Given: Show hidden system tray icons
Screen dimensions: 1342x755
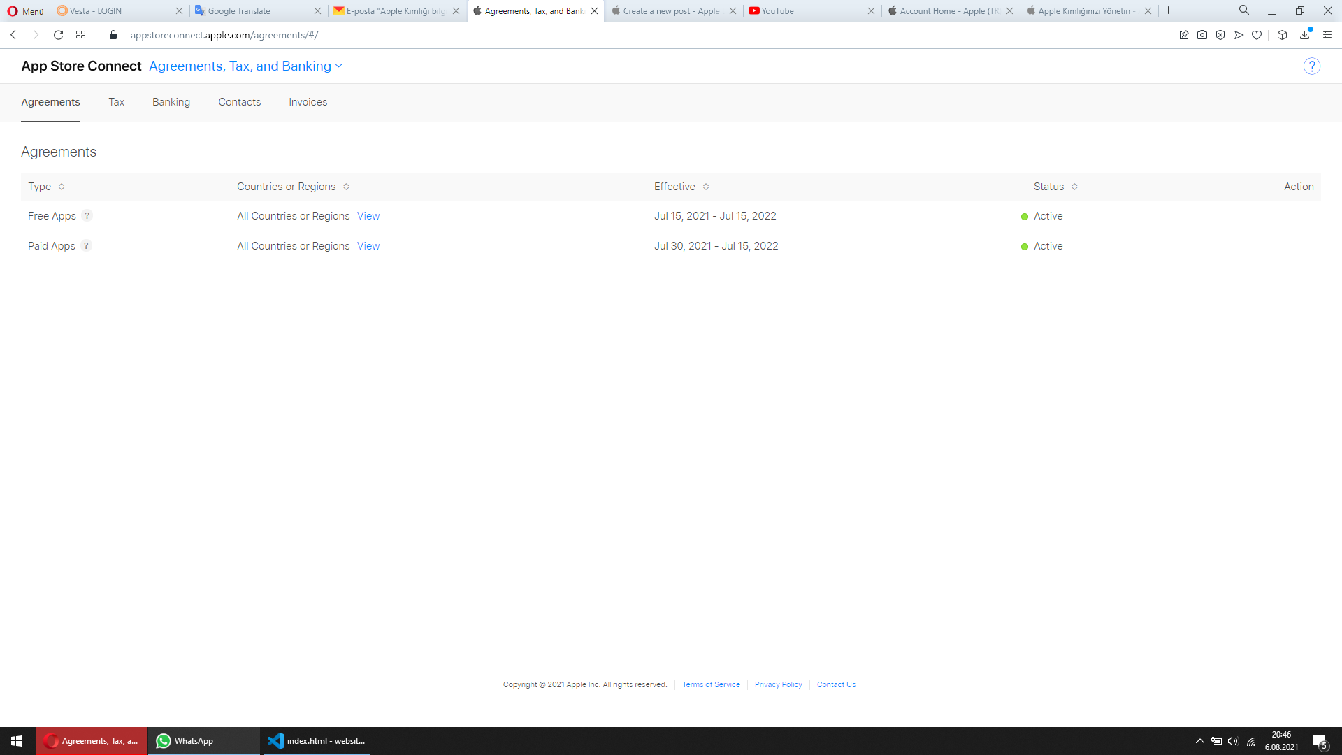Looking at the screenshot, I should point(1200,742).
